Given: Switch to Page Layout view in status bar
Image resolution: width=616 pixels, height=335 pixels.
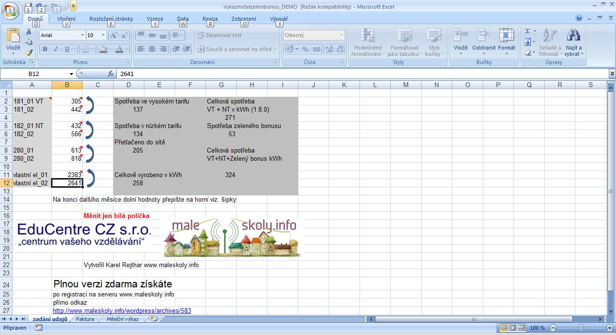Looking at the screenshot, I should coord(513,328).
